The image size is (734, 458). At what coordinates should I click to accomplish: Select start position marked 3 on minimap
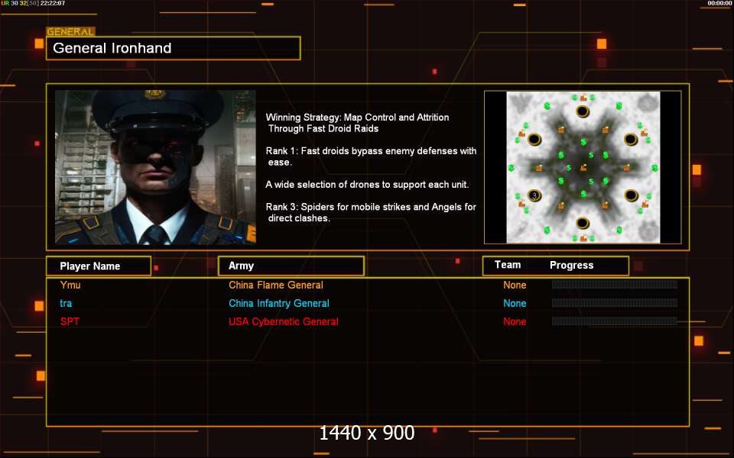pos(534,196)
